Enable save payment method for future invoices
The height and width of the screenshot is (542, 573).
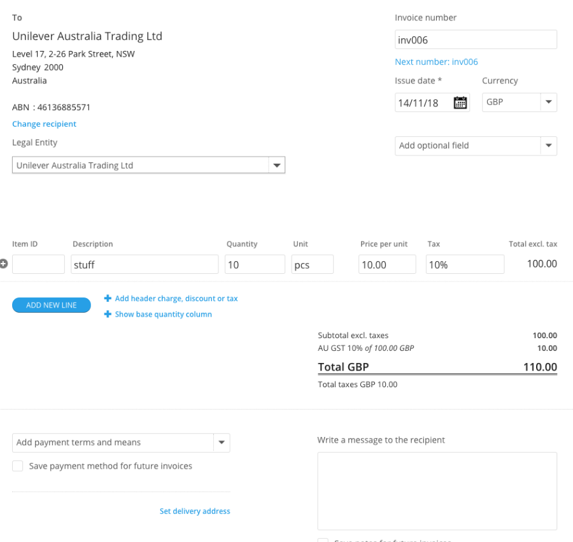pos(18,466)
